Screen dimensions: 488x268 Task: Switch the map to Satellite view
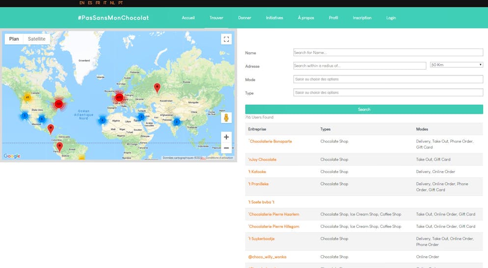[x=36, y=39]
